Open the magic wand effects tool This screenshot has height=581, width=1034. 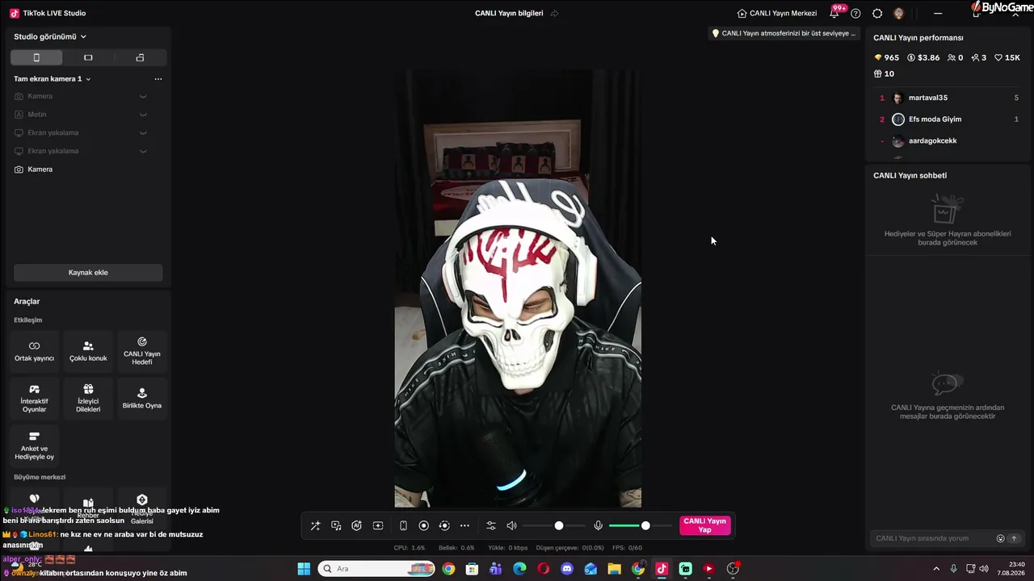[x=315, y=525]
